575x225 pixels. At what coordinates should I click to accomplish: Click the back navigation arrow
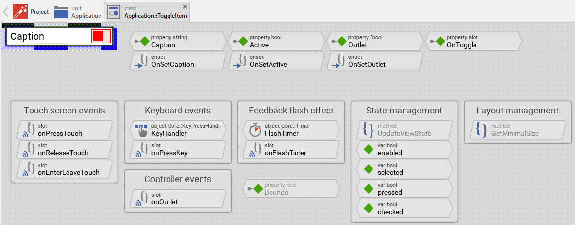[6, 11]
